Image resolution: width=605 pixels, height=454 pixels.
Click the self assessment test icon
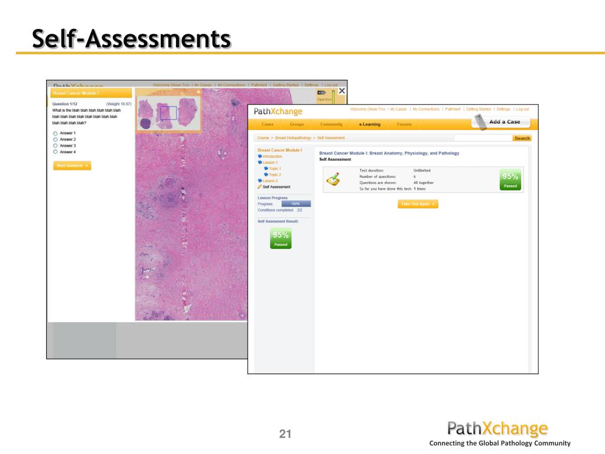tap(333, 179)
